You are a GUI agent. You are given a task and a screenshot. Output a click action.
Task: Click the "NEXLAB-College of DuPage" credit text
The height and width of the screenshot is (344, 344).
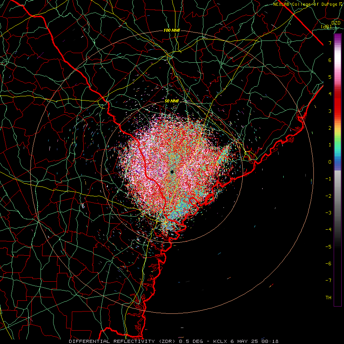point(305,4)
